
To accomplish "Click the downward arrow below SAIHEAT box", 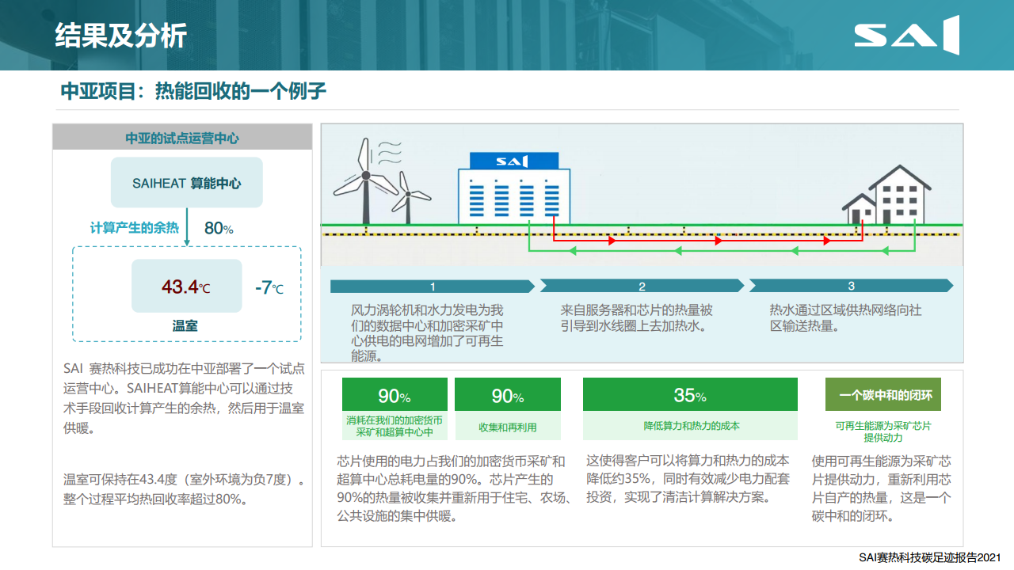I will (187, 227).
